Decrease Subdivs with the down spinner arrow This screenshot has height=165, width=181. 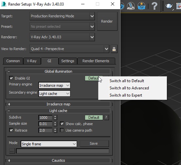(55, 119)
